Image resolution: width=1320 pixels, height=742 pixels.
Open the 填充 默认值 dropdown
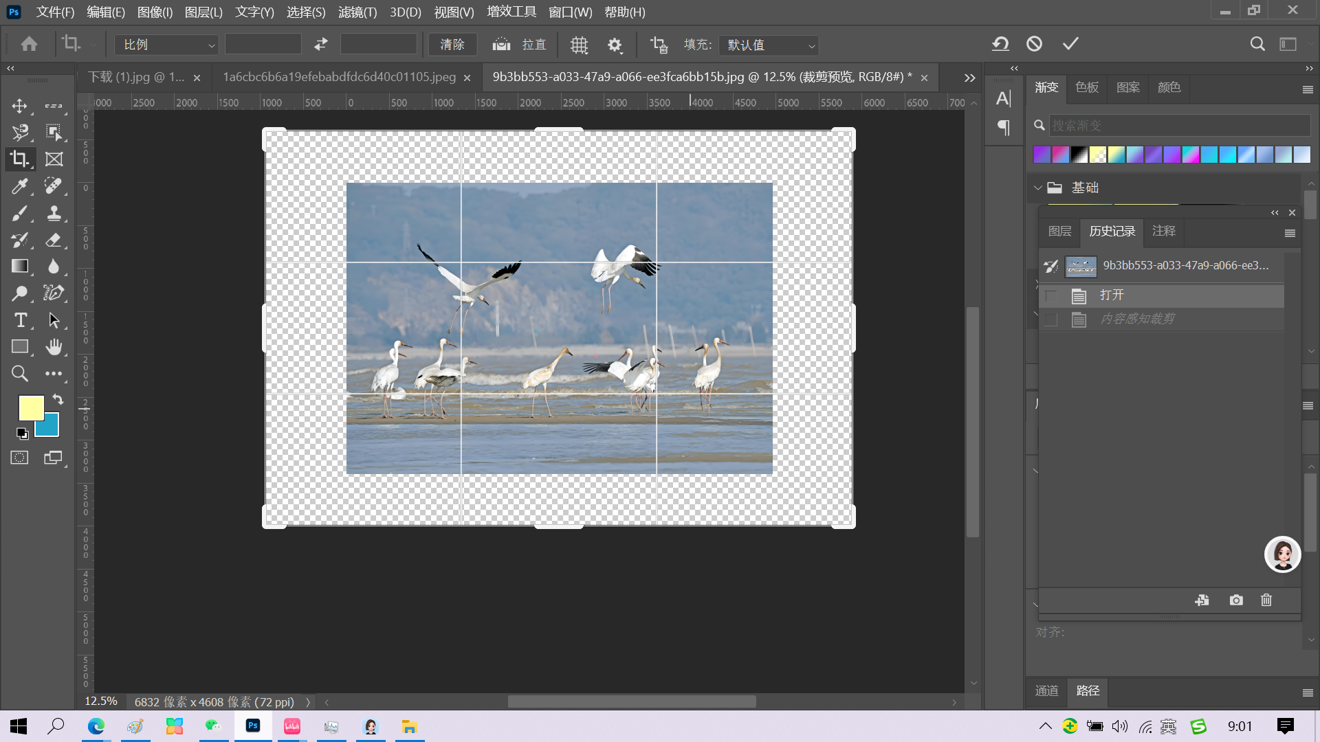coord(769,45)
